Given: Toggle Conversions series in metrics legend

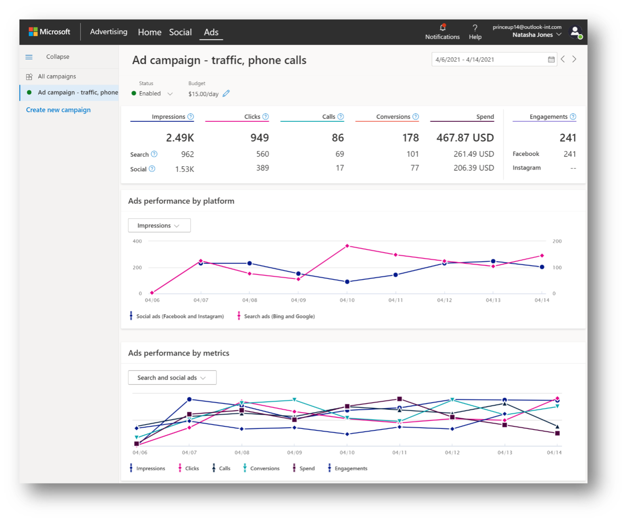Looking at the screenshot, I should pyautogui.click(x=261, y=468).
